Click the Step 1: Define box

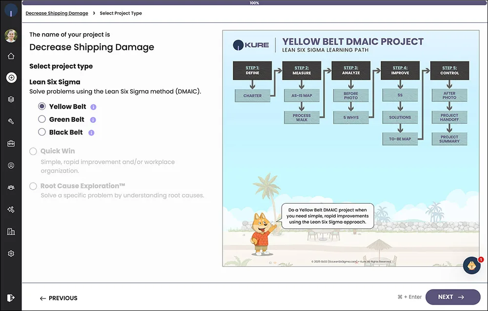pyautogui.click(x=252, y=70)
